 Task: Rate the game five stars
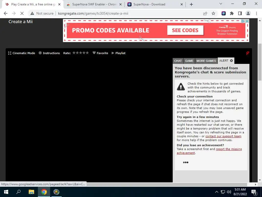click(x=87, y=53)
